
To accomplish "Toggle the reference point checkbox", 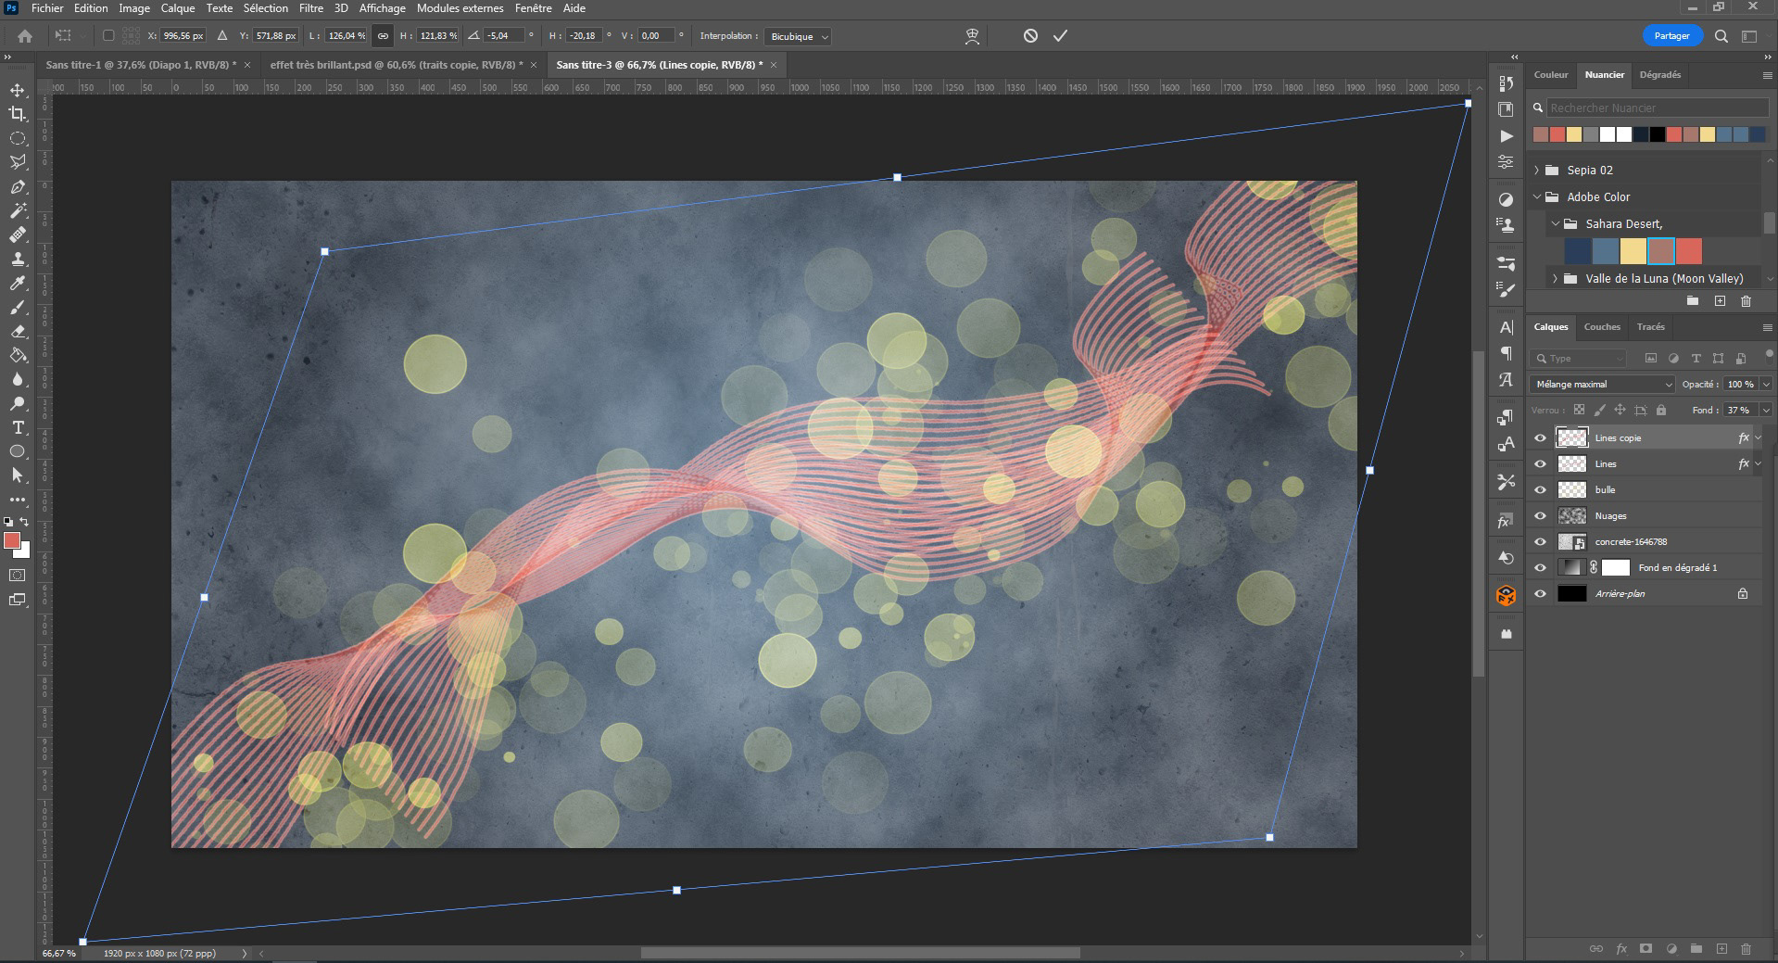I will click(x=108, y=36).
